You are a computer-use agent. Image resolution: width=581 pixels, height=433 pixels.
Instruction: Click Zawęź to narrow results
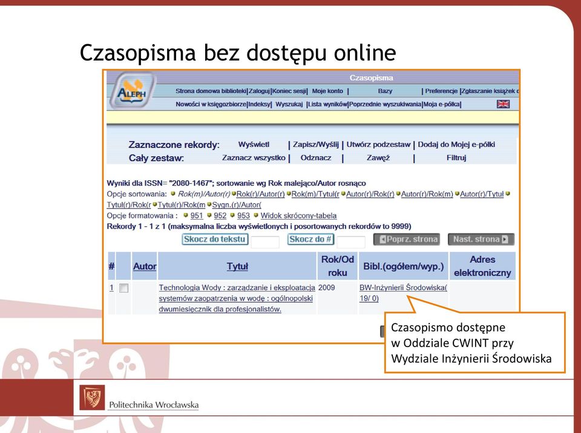pyautogui.click(x=378, y=157)
